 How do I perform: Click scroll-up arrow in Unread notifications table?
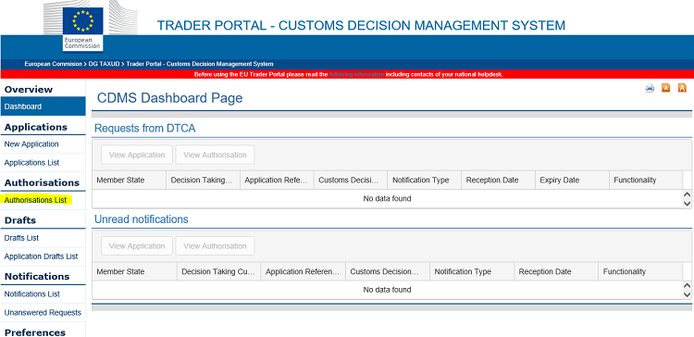[687, 286]
